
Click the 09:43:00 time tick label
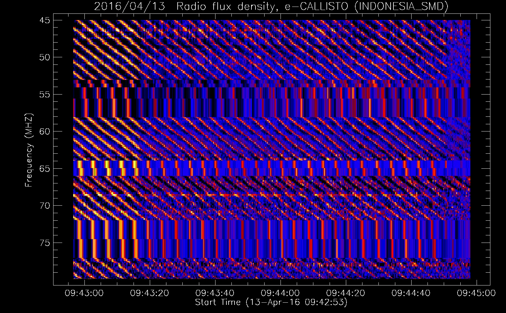84,293
